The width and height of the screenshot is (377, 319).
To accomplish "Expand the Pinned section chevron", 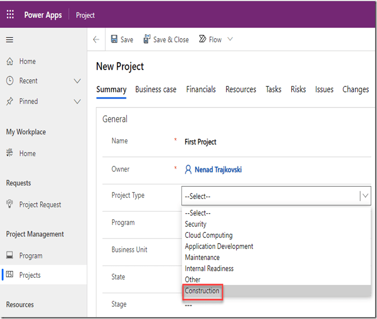I will pyautogui.click(x=78, y=102).
